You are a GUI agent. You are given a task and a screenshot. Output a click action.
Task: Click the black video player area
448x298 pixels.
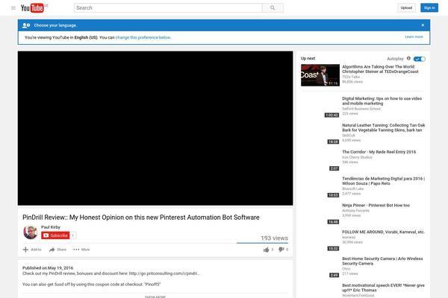155,128
